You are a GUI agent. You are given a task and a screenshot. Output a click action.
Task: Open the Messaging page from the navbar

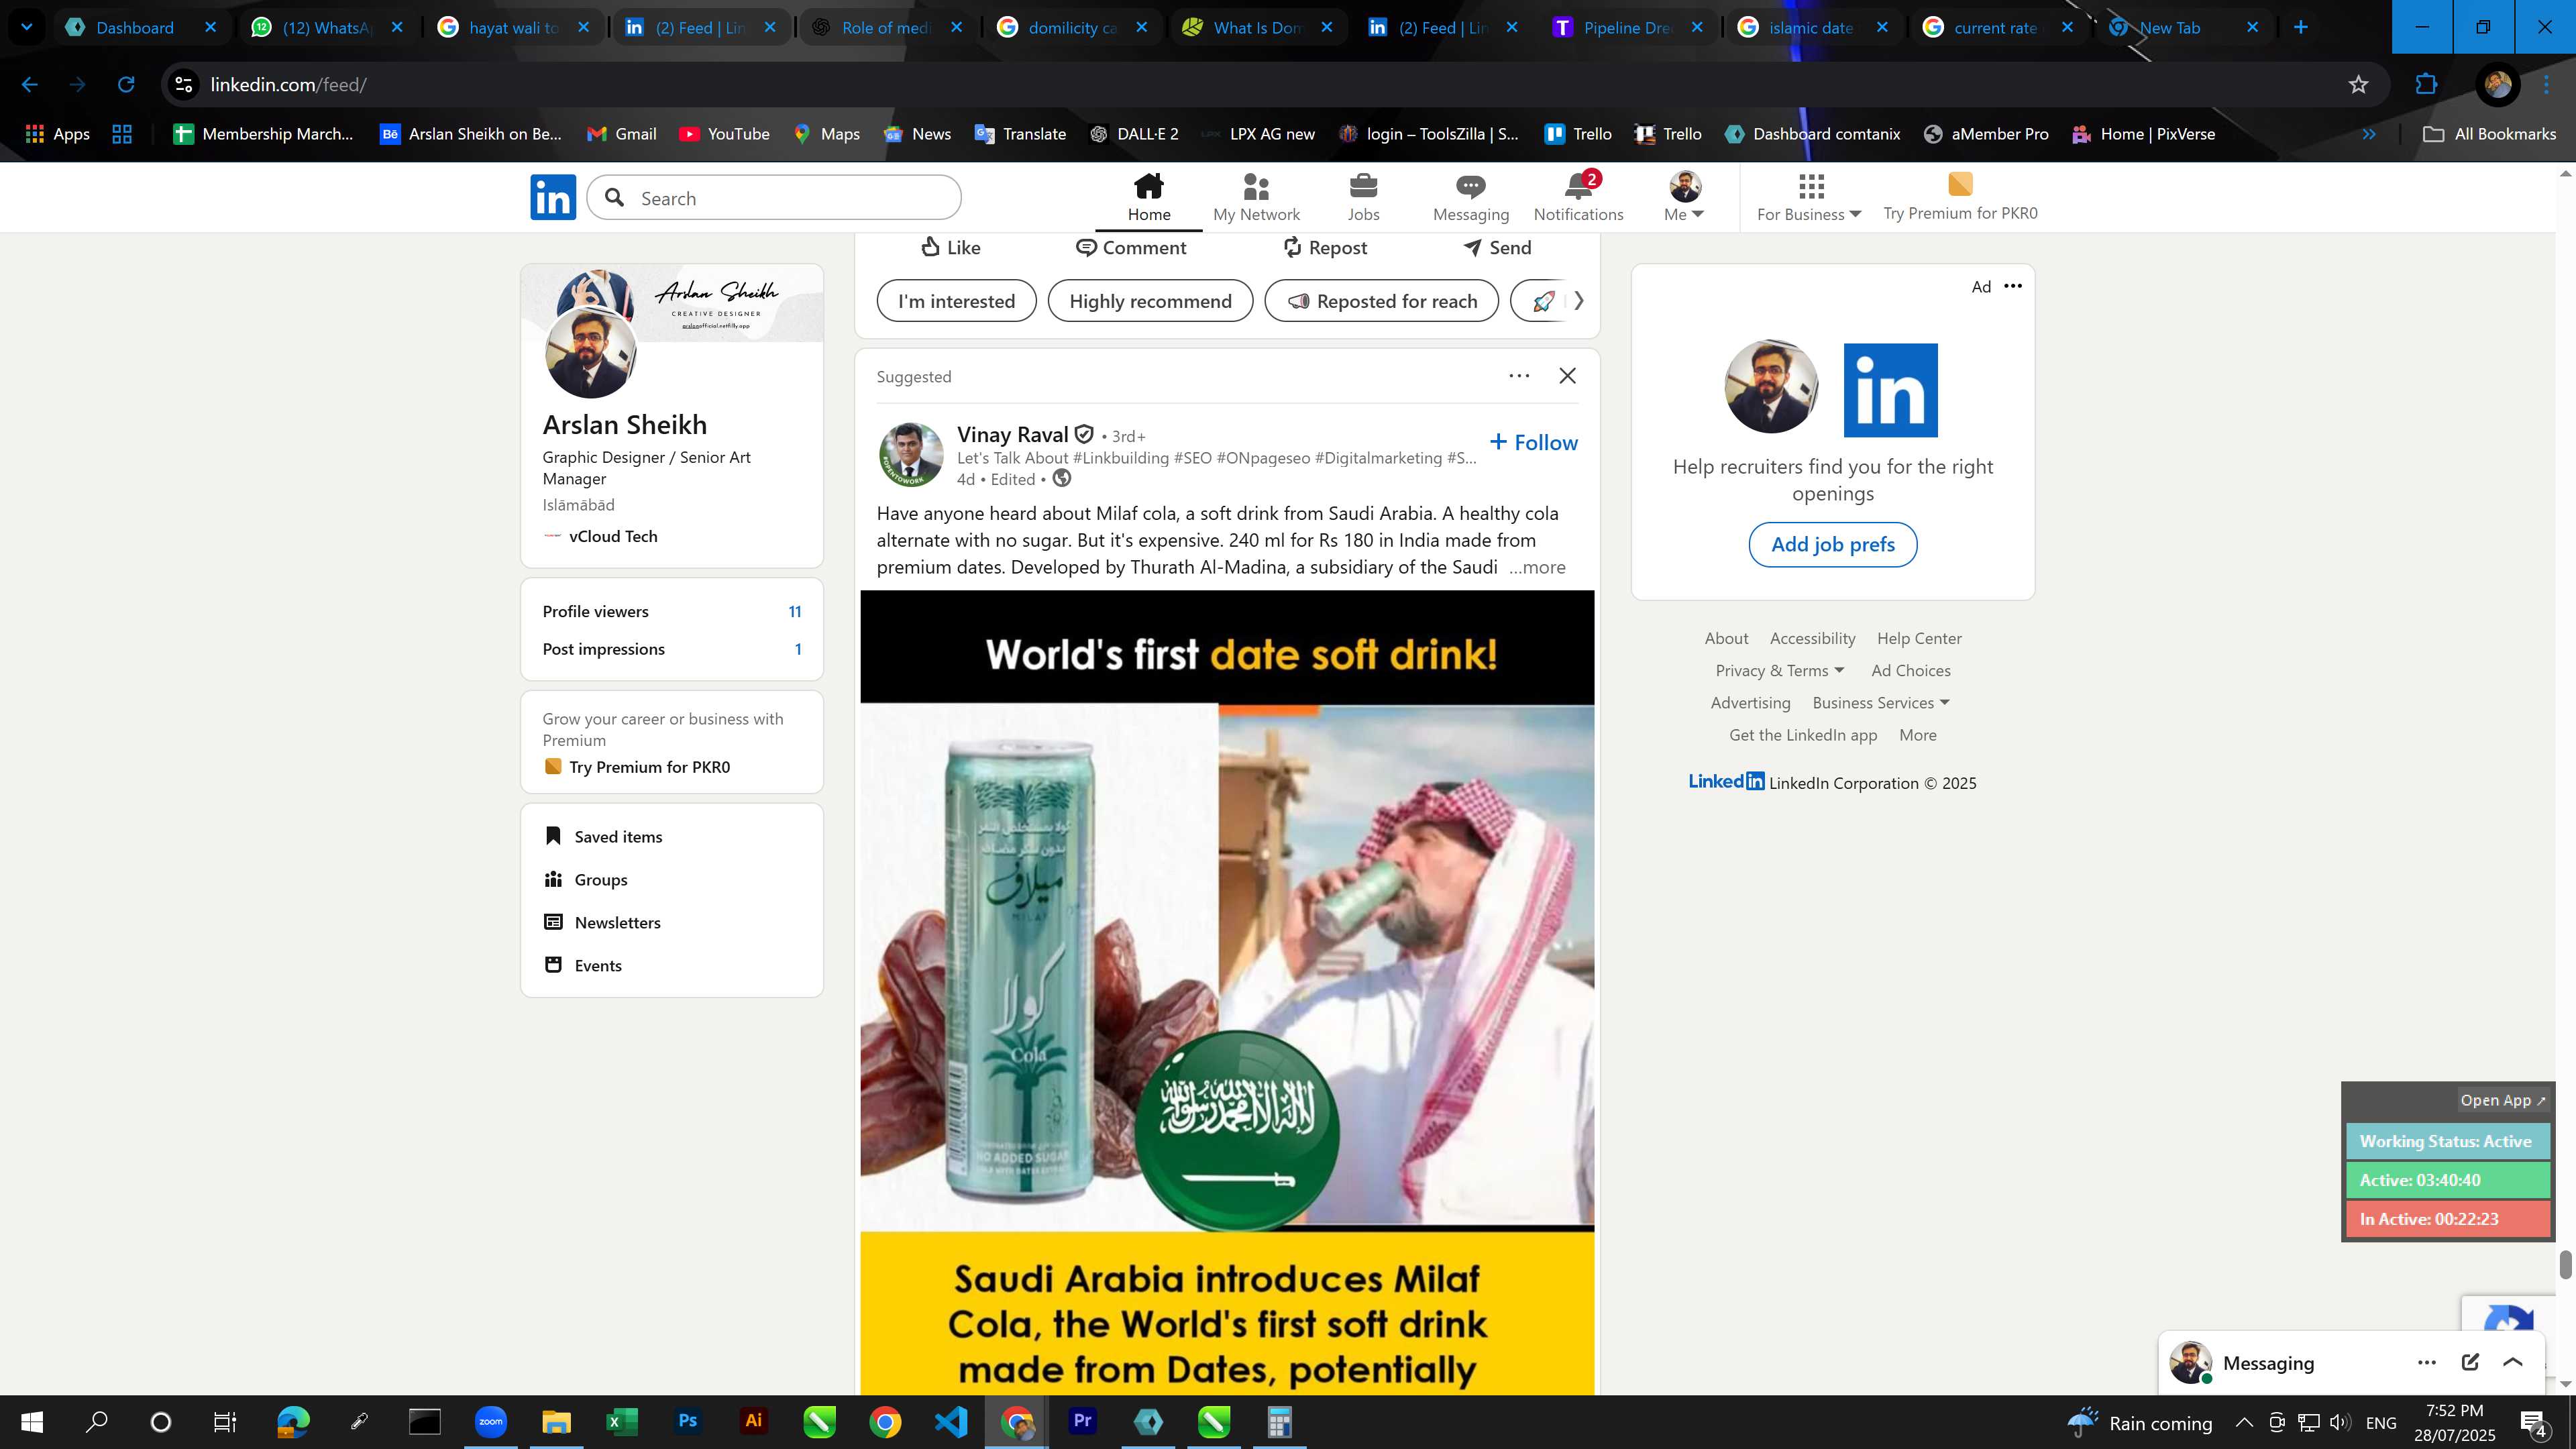coord(1470,197)
